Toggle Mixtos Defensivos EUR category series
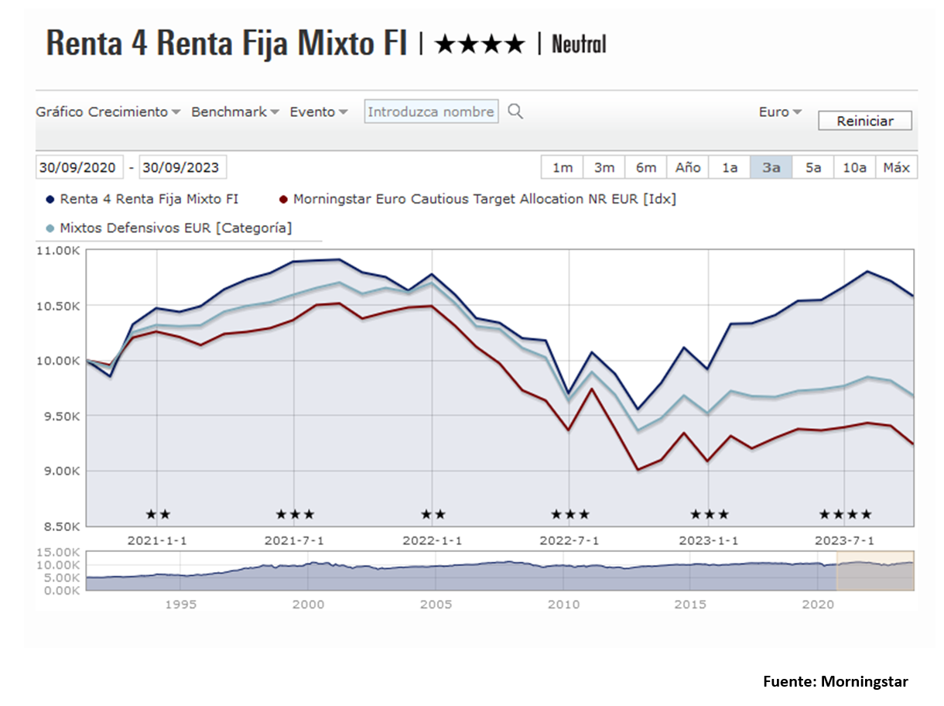 [x=169, y=228]
